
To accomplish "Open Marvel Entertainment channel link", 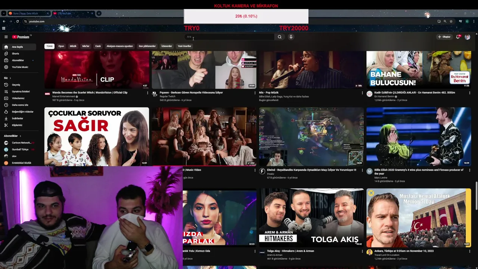I will click(x=64, y=96).
